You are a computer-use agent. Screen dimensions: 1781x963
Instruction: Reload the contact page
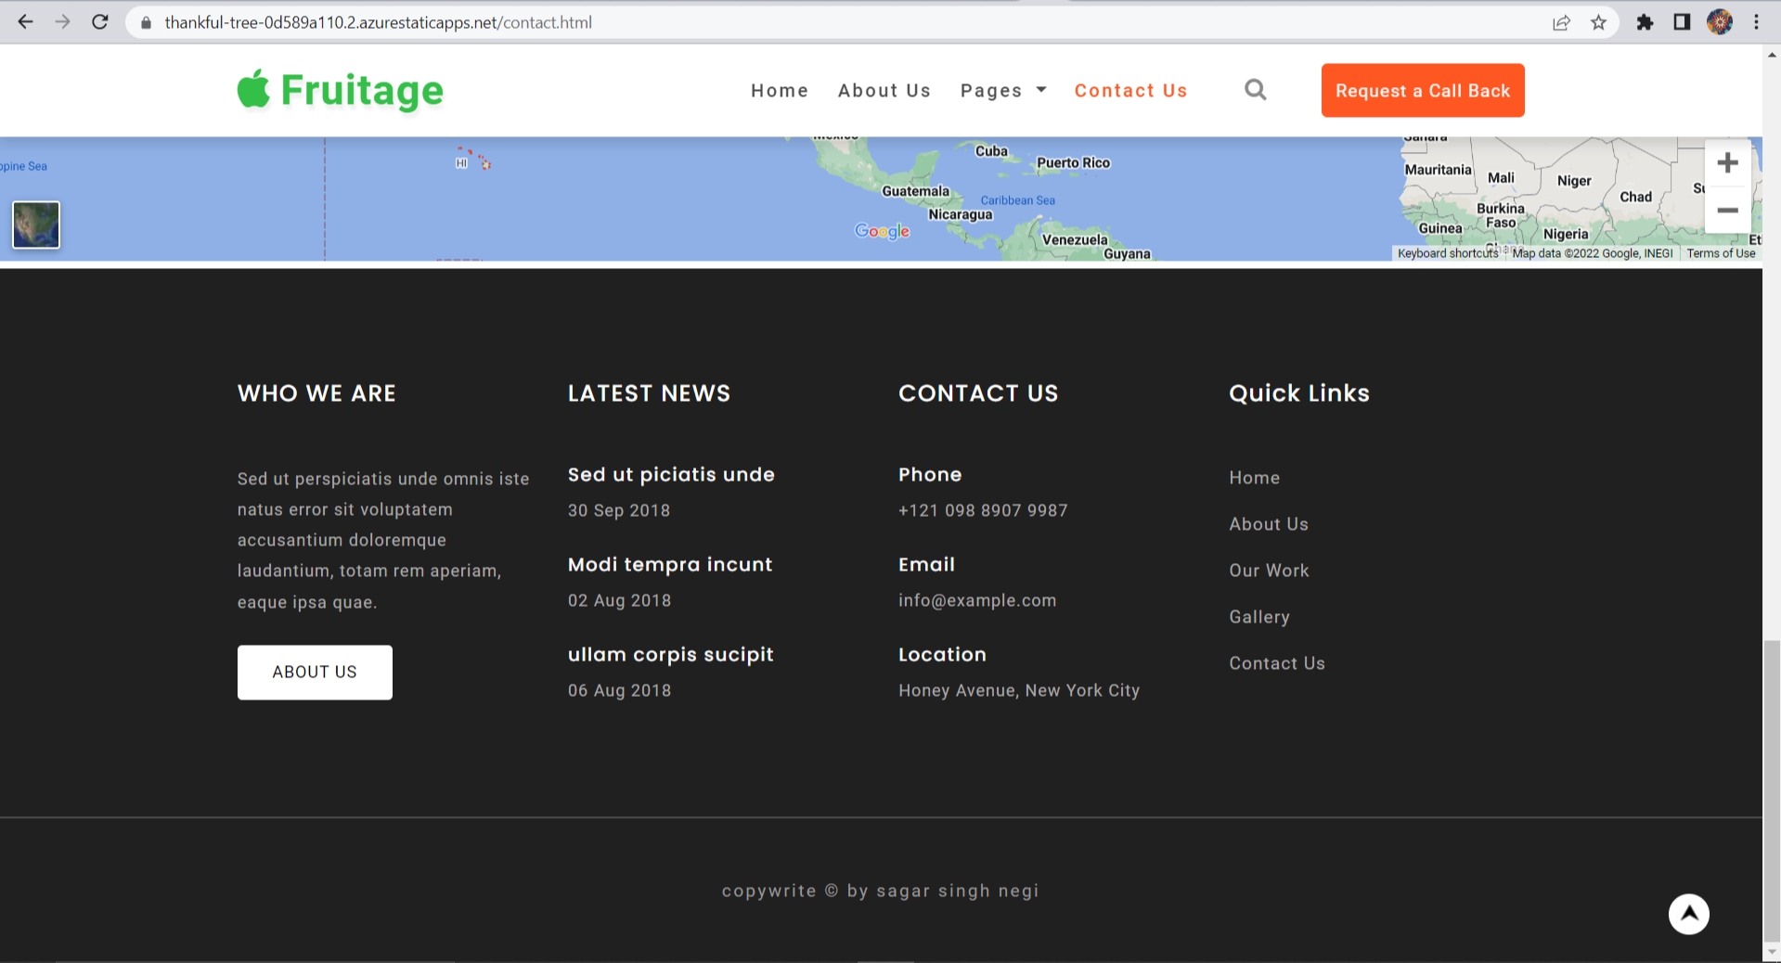[100, 22]
